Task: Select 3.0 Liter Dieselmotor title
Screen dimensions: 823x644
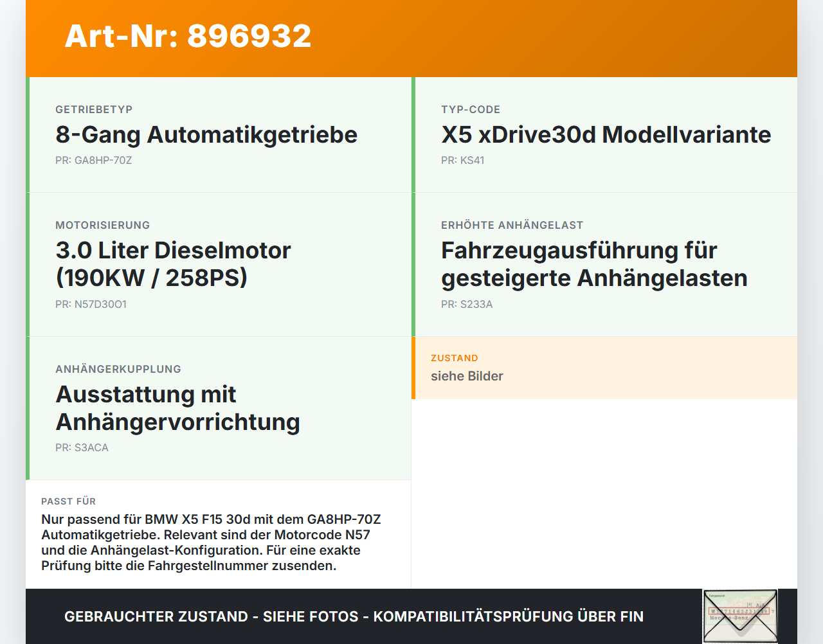Action: click(173, 264)
